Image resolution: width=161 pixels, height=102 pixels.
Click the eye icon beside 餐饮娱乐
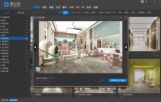pyautogui.click(x=26, y=41)
